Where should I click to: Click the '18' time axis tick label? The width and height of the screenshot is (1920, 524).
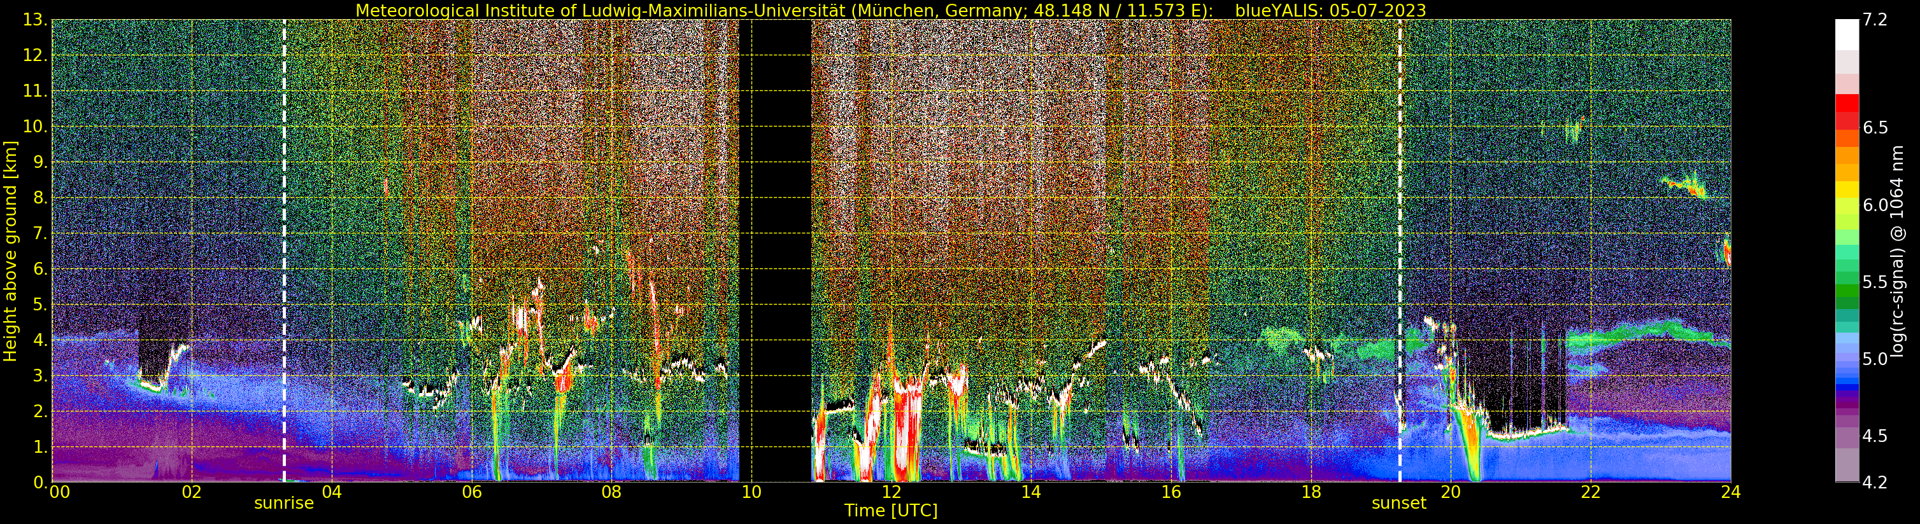[x=1311, y=492]
